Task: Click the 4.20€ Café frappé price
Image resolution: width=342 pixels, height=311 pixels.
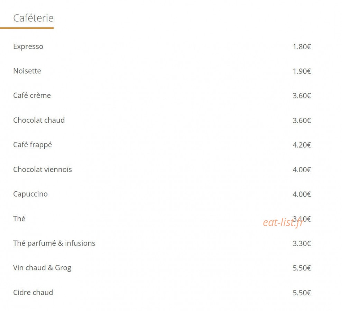Action: (302, 145)
